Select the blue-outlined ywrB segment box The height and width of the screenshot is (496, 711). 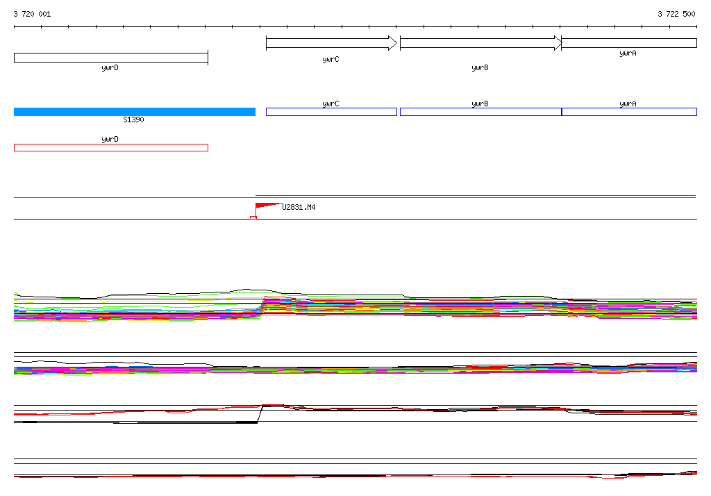pos(480,112)
